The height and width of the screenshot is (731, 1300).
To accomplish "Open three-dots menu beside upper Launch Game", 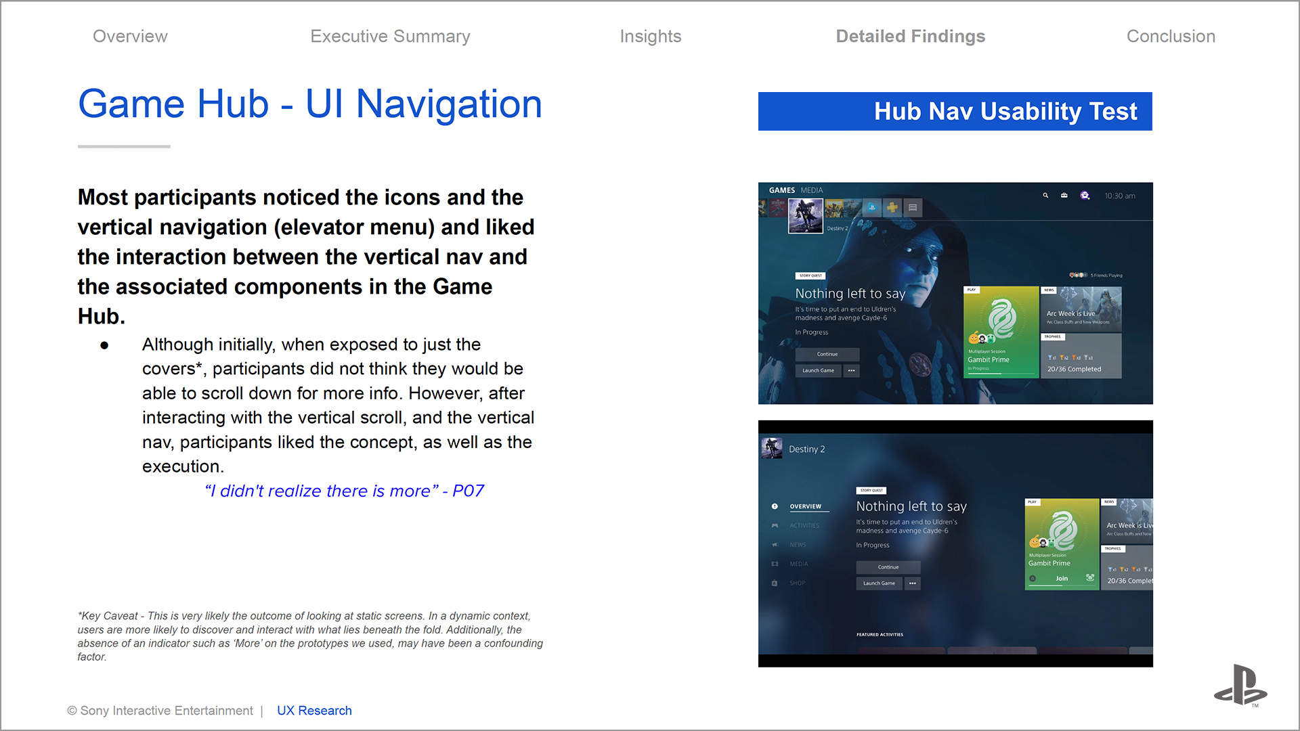I will 852,371.
